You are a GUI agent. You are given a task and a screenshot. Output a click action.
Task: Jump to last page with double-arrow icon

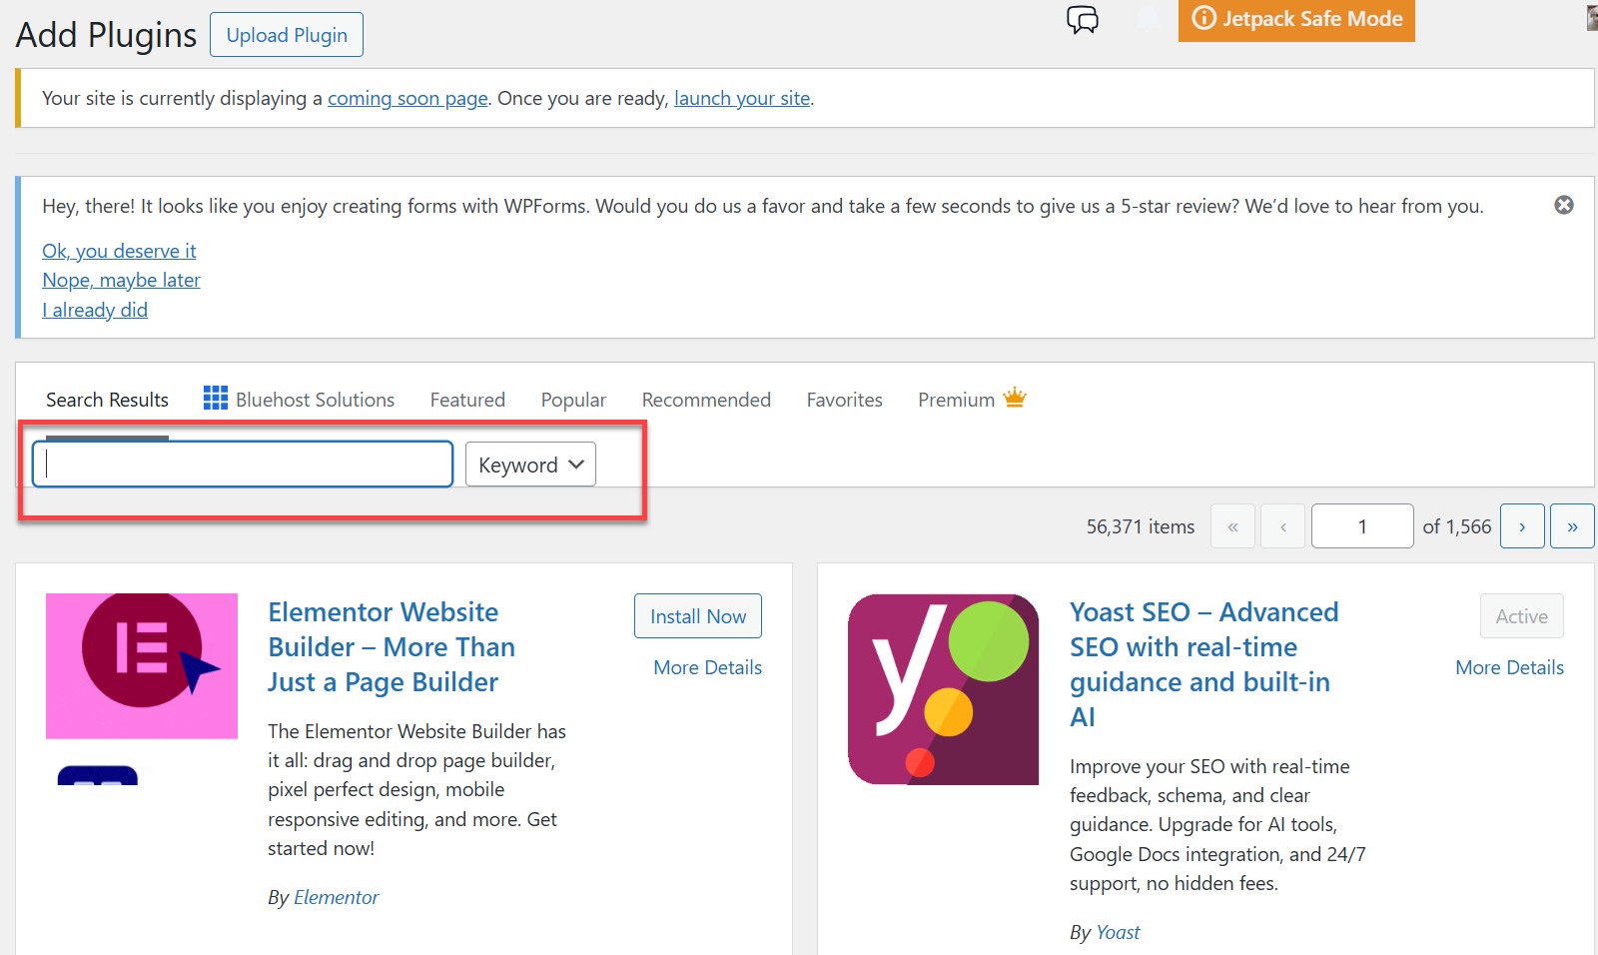[1572, 525]
